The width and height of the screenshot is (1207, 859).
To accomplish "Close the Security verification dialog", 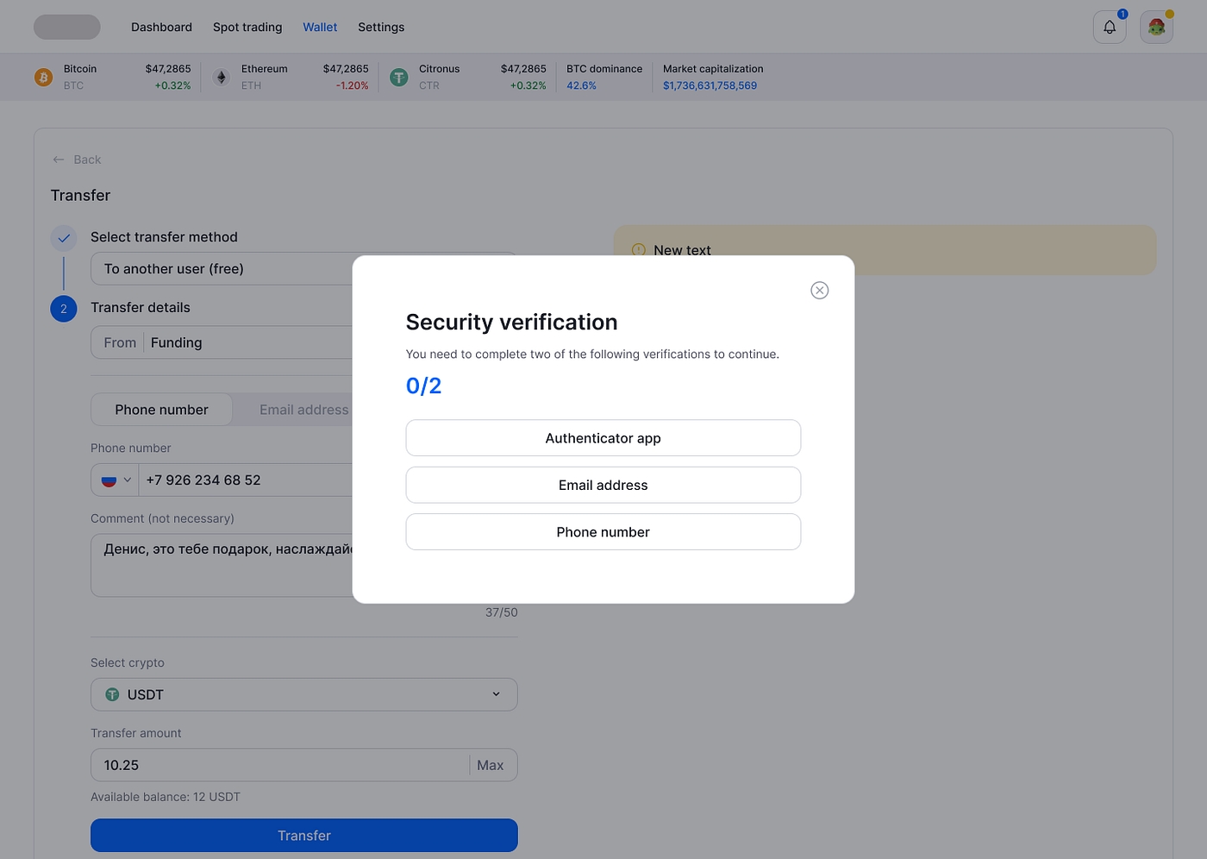I will tap(819, 291).
